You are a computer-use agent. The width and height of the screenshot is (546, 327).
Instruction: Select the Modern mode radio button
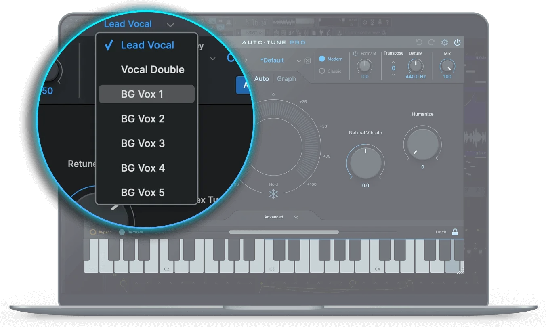tap(322, 59)
